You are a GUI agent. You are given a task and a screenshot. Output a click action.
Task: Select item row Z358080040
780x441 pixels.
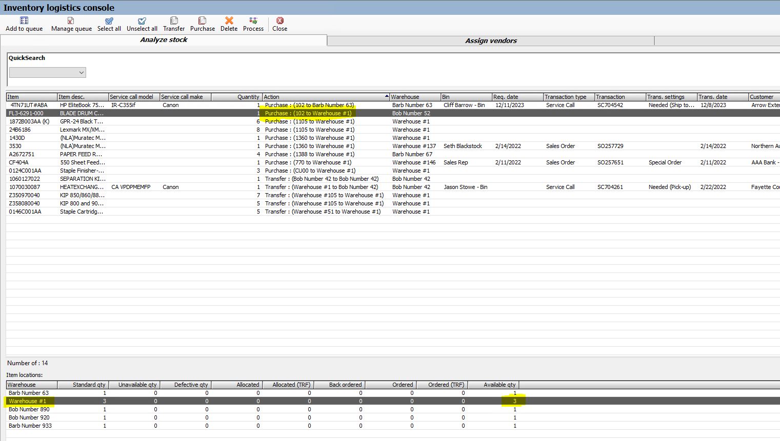coord(393,203)
